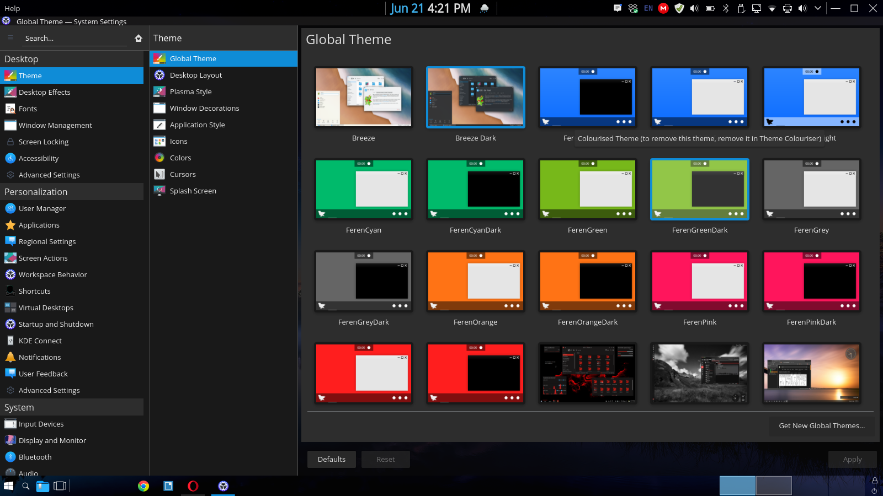
Task: Select the FerenCyan theme
Action: pyautogui.click(x=364, y=189)
